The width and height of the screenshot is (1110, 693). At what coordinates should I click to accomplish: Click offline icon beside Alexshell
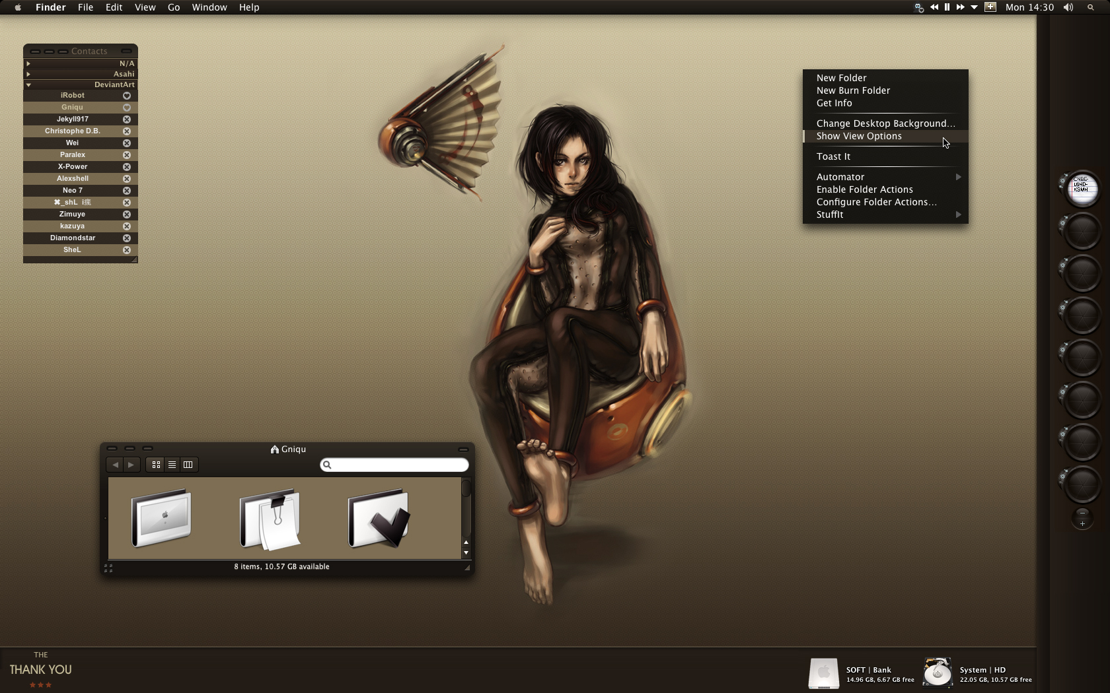point(127,179)
